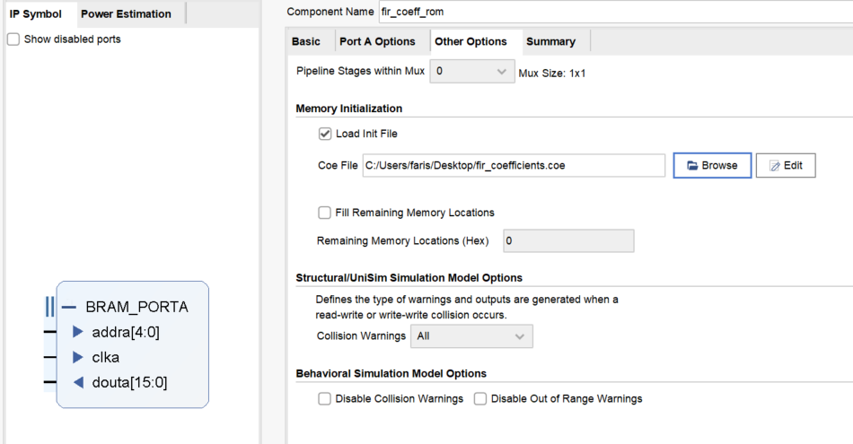The width and height of the screenshot is (853, 444).
Task: Enable Disable Collision Warnings checkbox
Action: point(324,399)
